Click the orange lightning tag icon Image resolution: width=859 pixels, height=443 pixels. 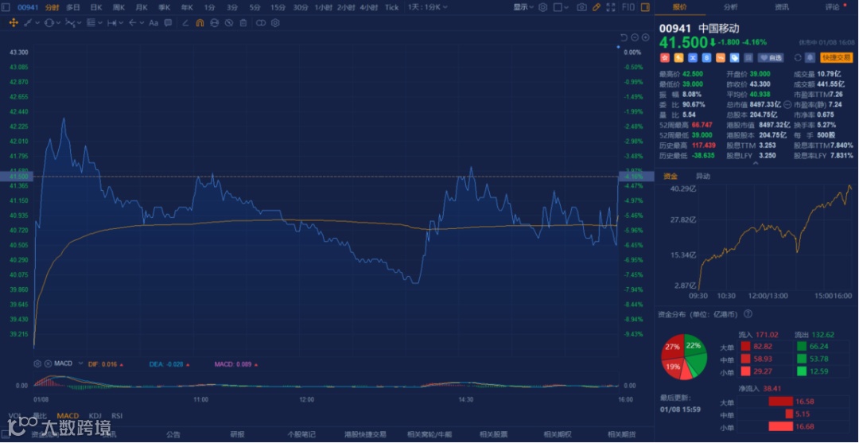pos(678,57)
